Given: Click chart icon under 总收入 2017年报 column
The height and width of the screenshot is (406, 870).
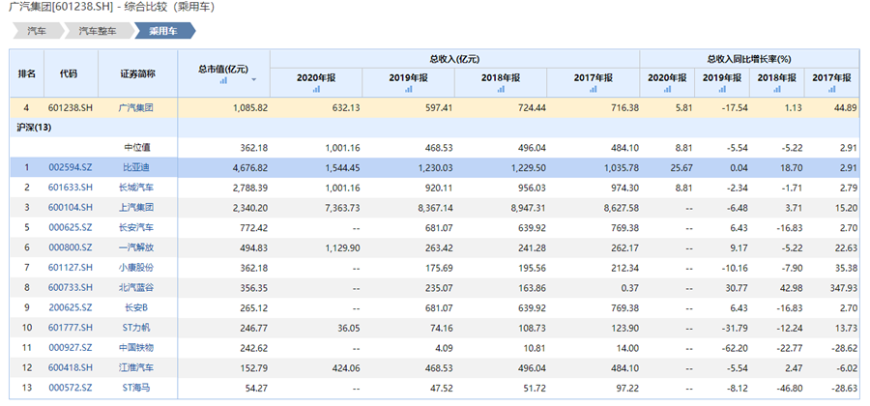Looking at the screenshot, I should click(594, 89).
